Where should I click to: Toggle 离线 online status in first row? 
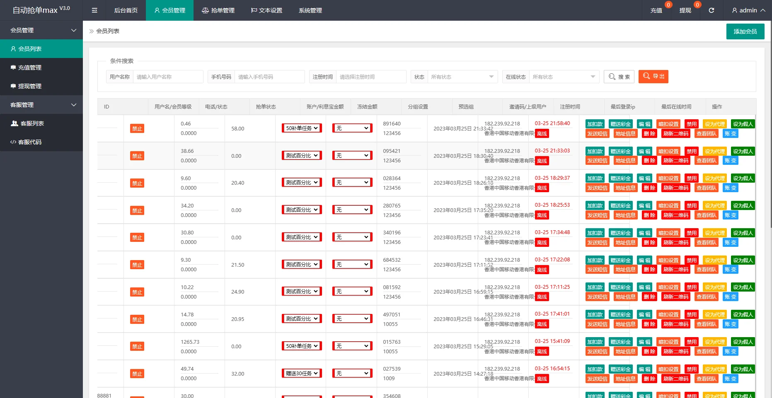(542, 133)
